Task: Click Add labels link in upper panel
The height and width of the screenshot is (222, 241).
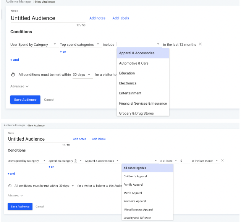Action: click(121, 18)
